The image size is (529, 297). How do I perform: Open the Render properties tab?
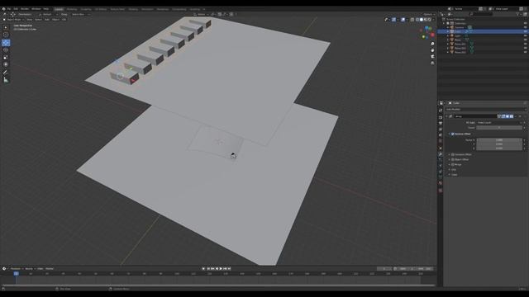tap(441, 117)
